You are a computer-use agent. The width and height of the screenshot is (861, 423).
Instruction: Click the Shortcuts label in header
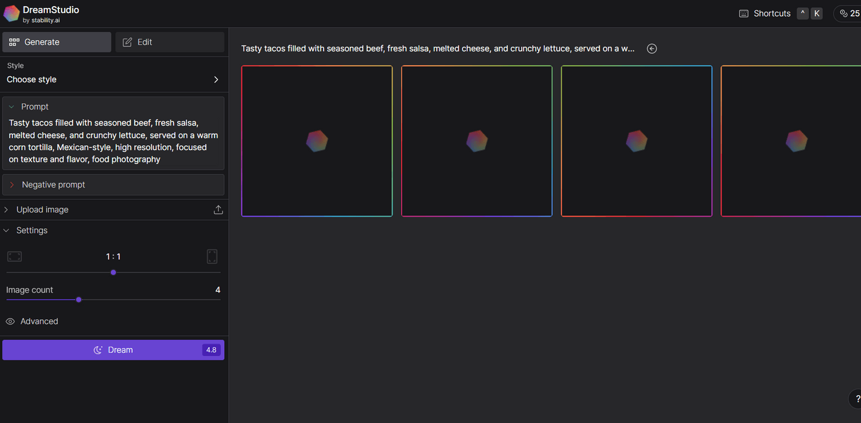(x=772, y=14)
